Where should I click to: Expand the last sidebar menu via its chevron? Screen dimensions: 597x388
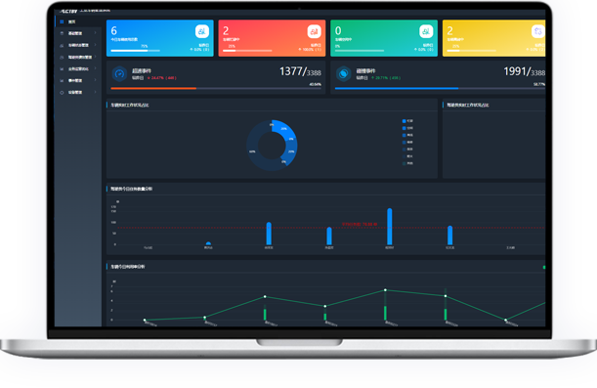[x=95, y=92]
